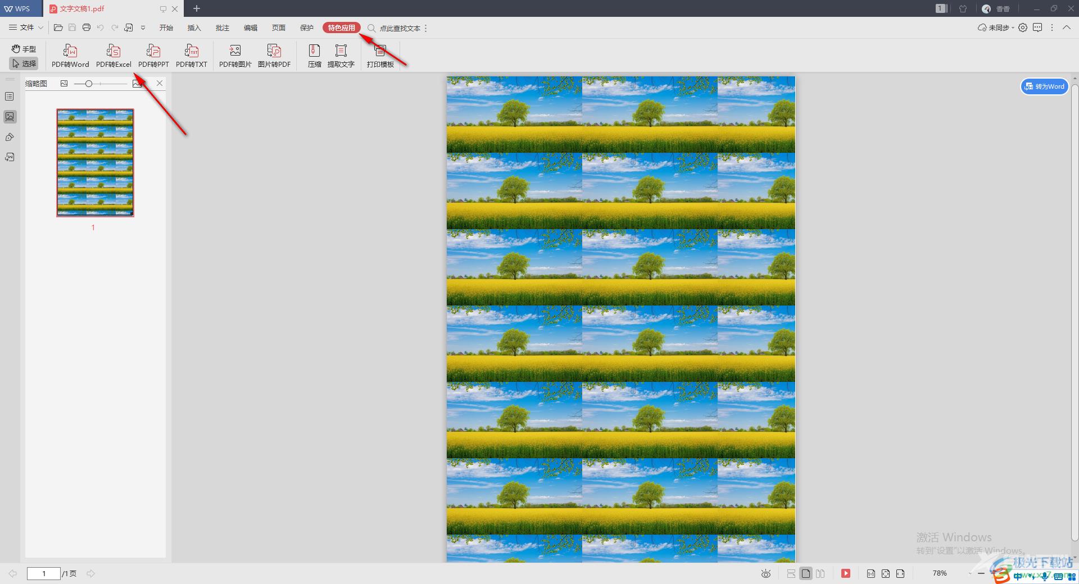Open the 保护 tab
Viewport: 1079px width, 584px height.
point(307,28)
